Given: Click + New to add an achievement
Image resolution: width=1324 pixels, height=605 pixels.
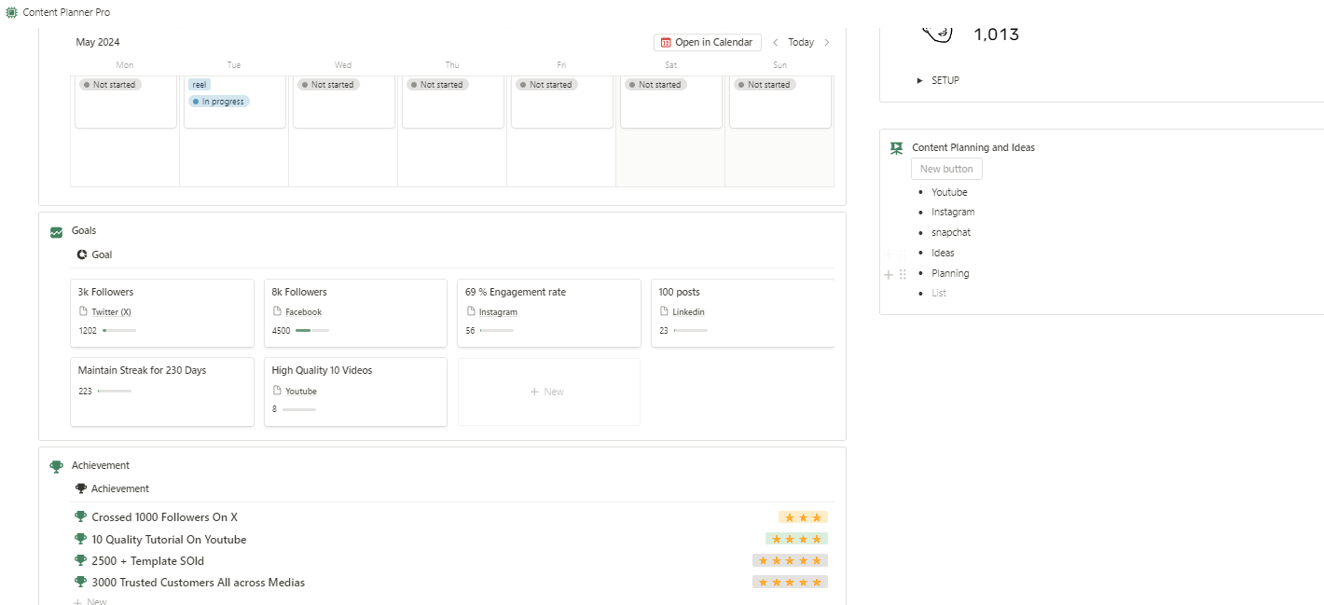Looking at the screenshot, I should pyautogui.click(x=90, y=600).
